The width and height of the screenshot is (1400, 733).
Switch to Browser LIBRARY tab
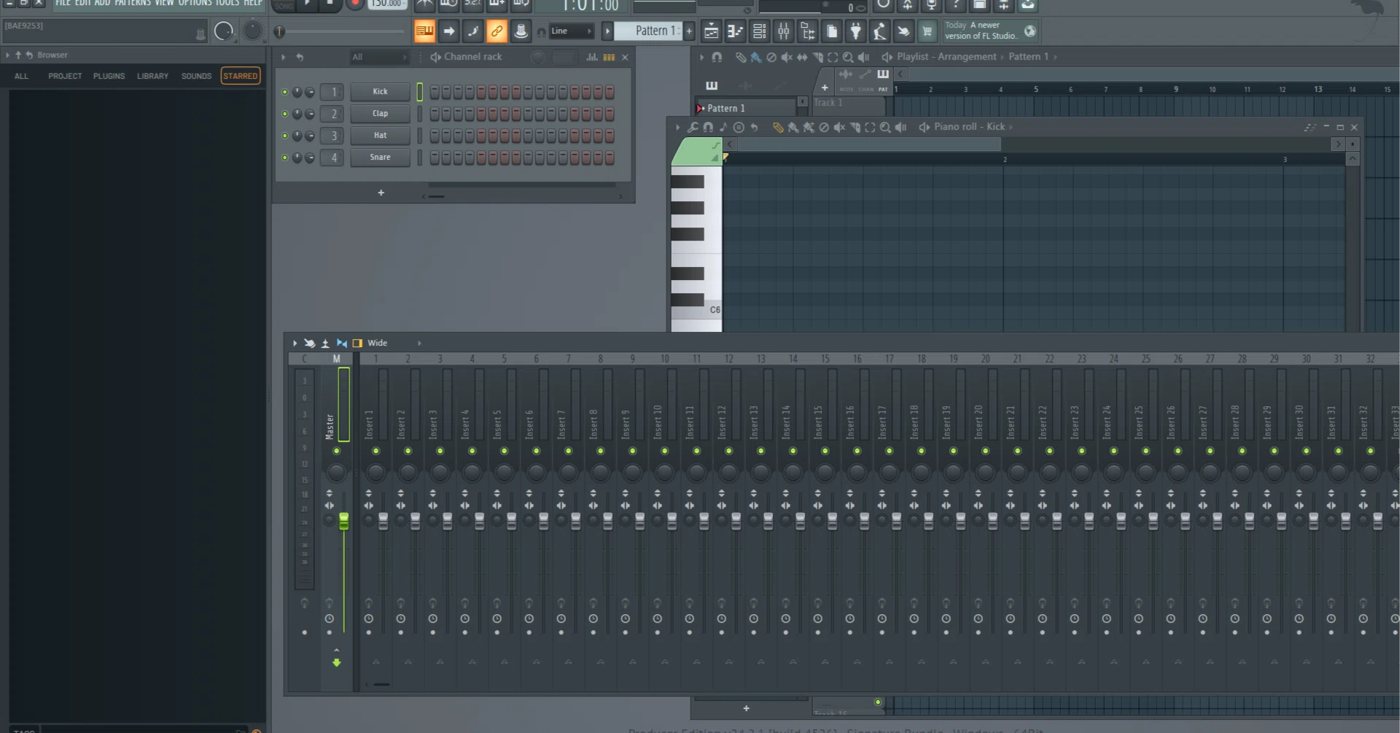[x=152, y=76]
